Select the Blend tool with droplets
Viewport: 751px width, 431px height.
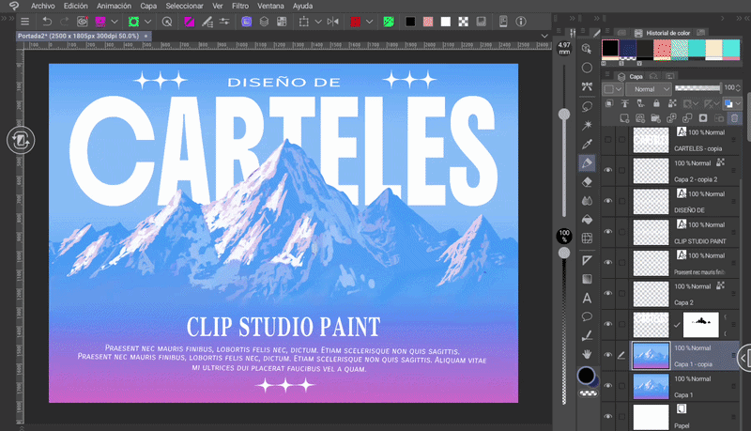[588, 201]
